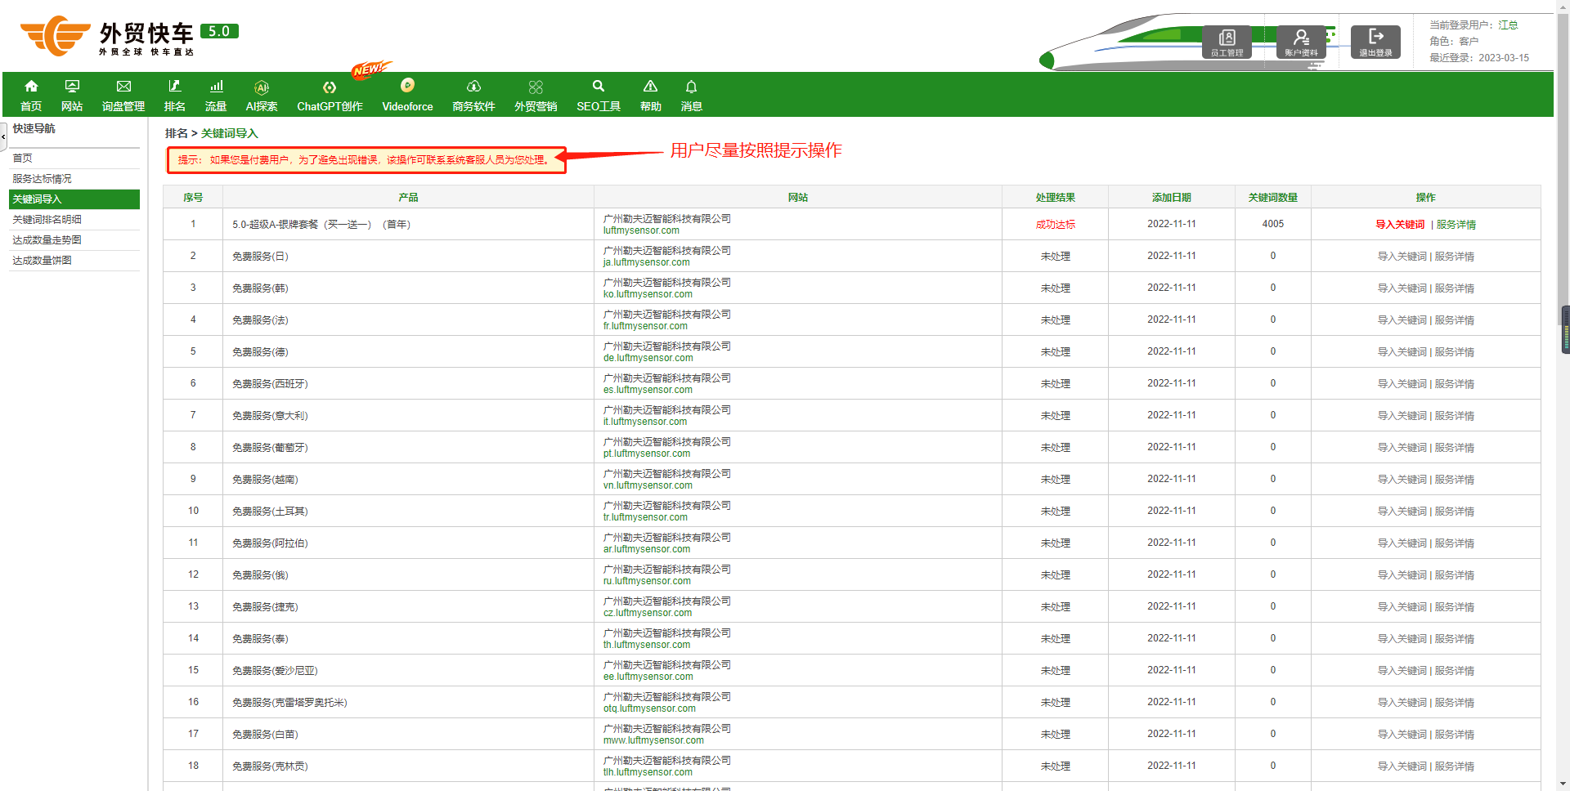Click 导入关键词 for 免费服务(土耳其) row

click(x=1402, y=512)
